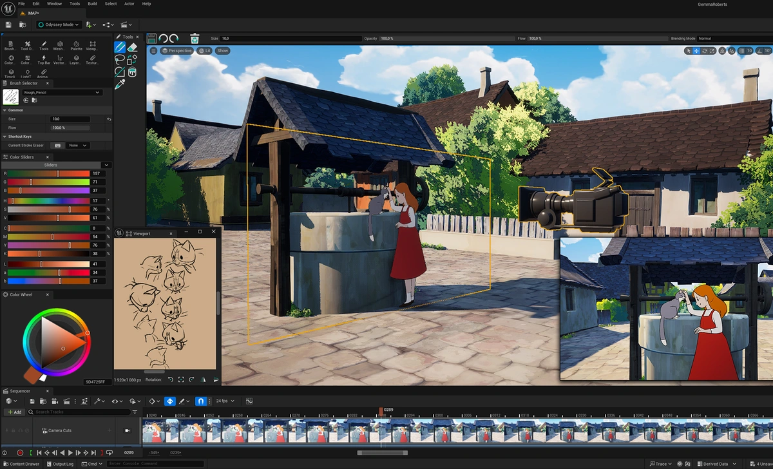Click the trash bin clear icon
Screen dimensions: 773x469
tap(195, 39)
